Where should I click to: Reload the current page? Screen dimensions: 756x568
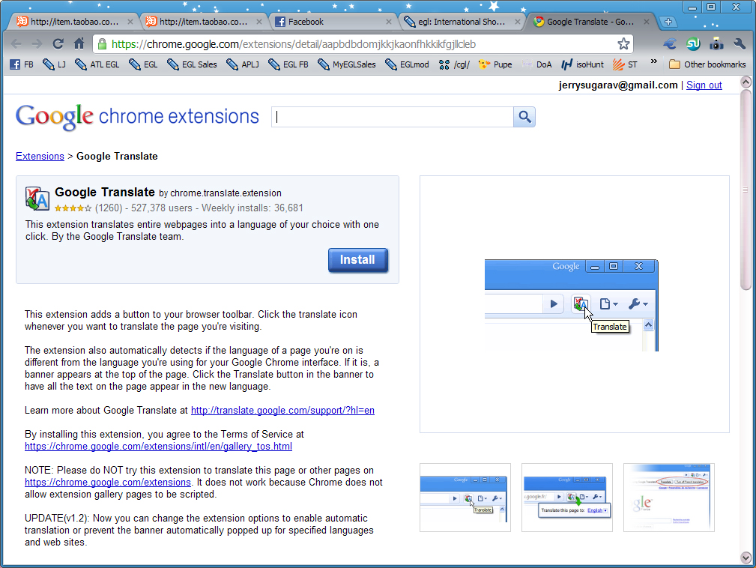pyautogui.click(x=58, y=44)
